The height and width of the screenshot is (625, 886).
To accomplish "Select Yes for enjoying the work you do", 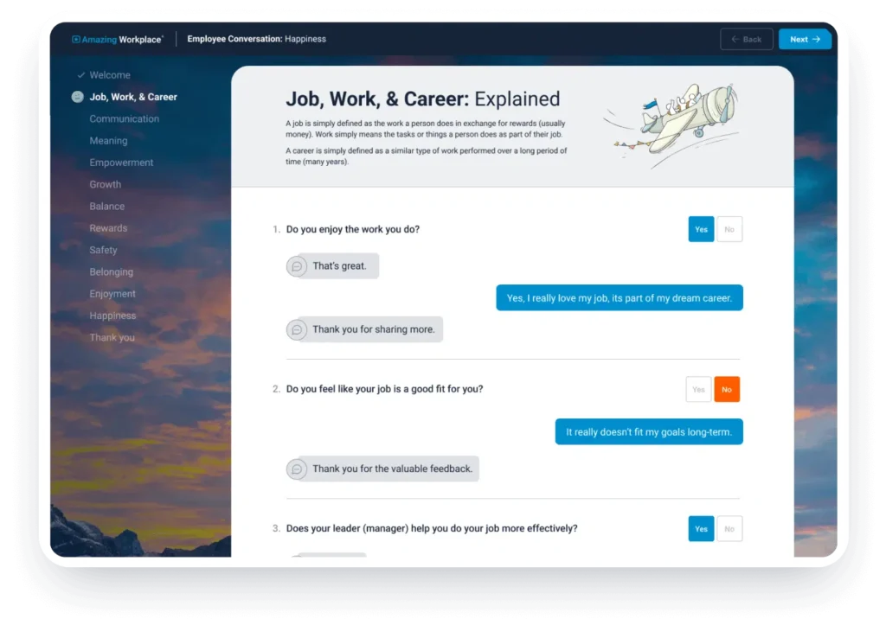I will coord(701,229).
